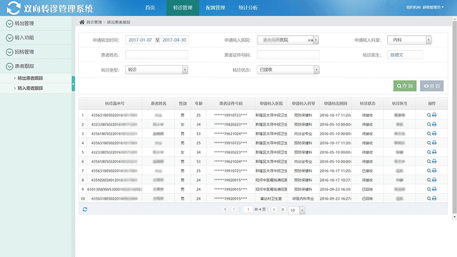Image resolution: width=457 pixels, height=257 pixels.
Task: Open the 申请转入科室 dropdown
Action: pyautogui.click(x=409, y=40)
